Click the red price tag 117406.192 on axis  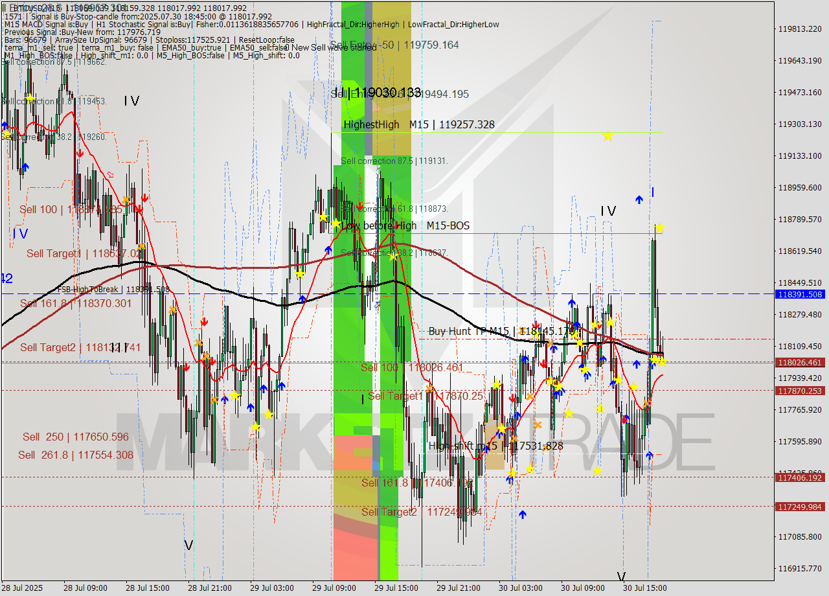coord(801,478)
